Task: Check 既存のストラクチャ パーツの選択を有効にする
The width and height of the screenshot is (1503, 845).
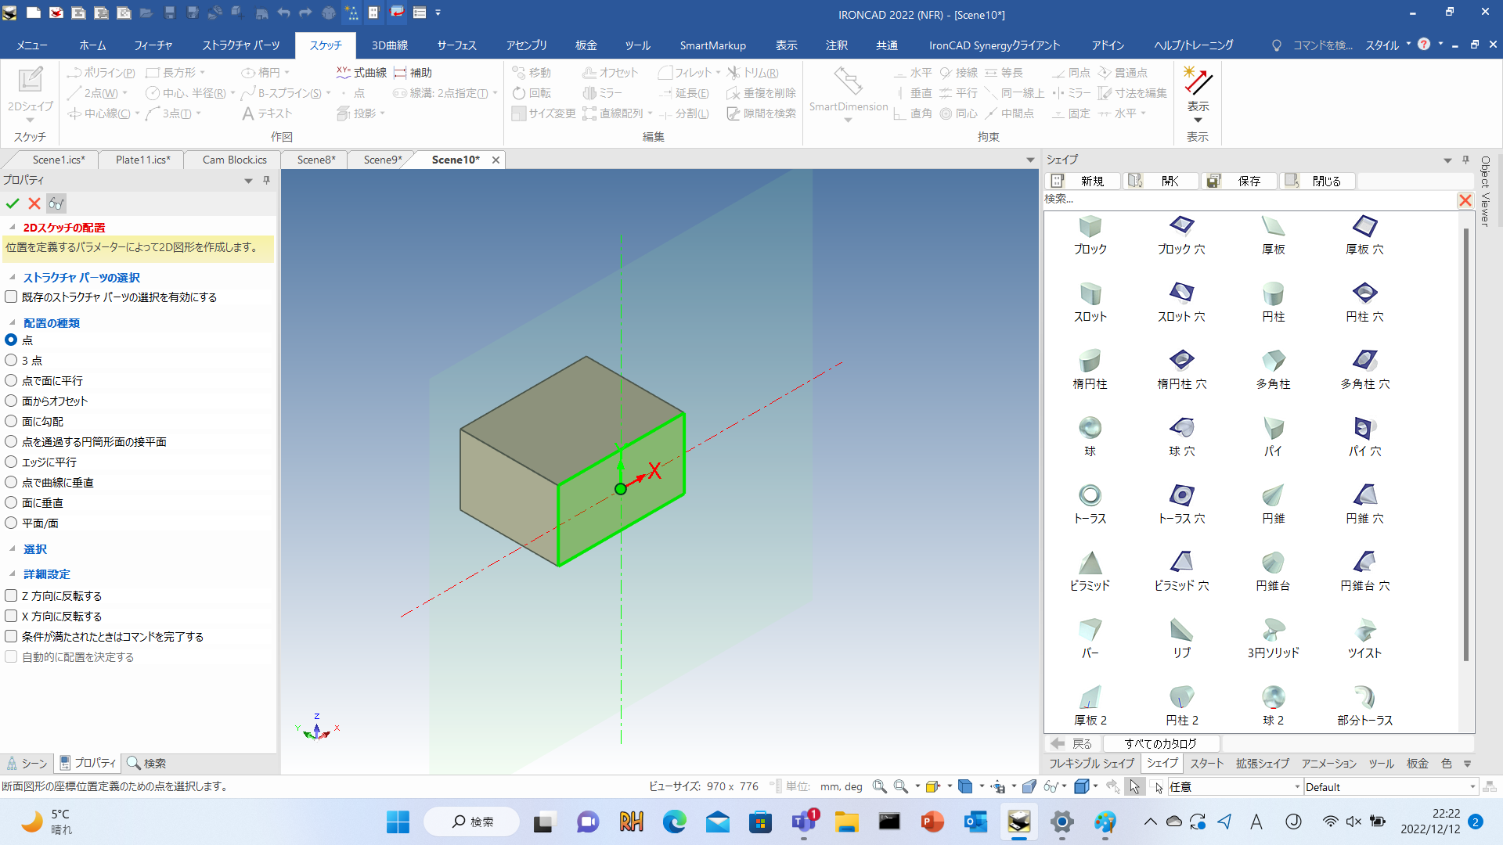Action: point(12,297)
